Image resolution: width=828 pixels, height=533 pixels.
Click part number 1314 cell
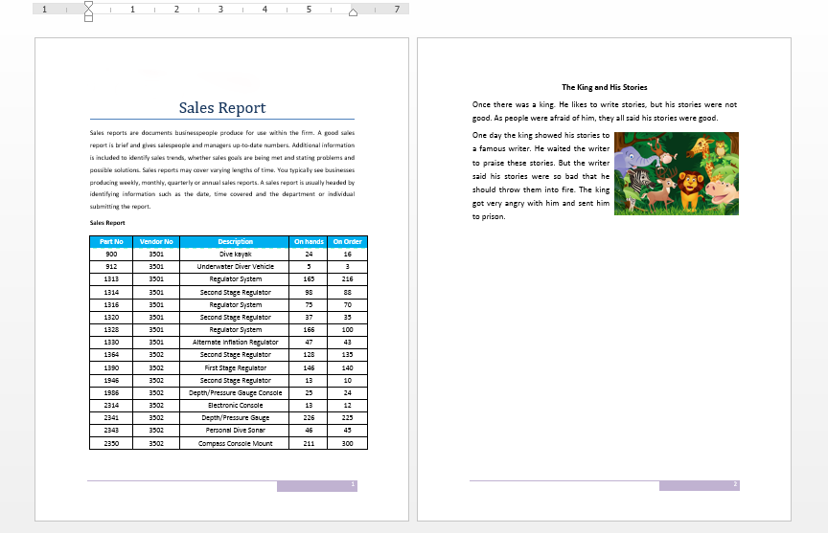point(111,292)
